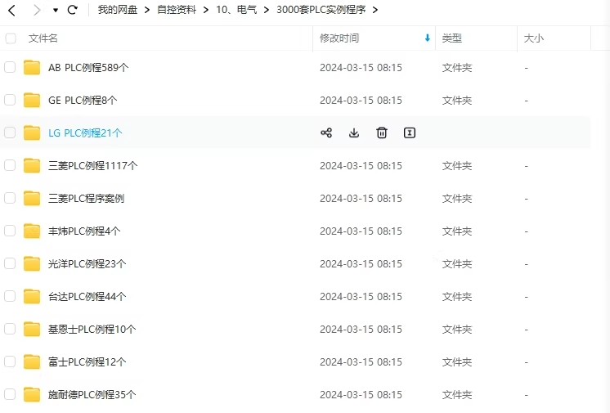This screenshot has width=610, height=413.
Task: Open folder name 富士PLC例程12个
Action: 87,361
